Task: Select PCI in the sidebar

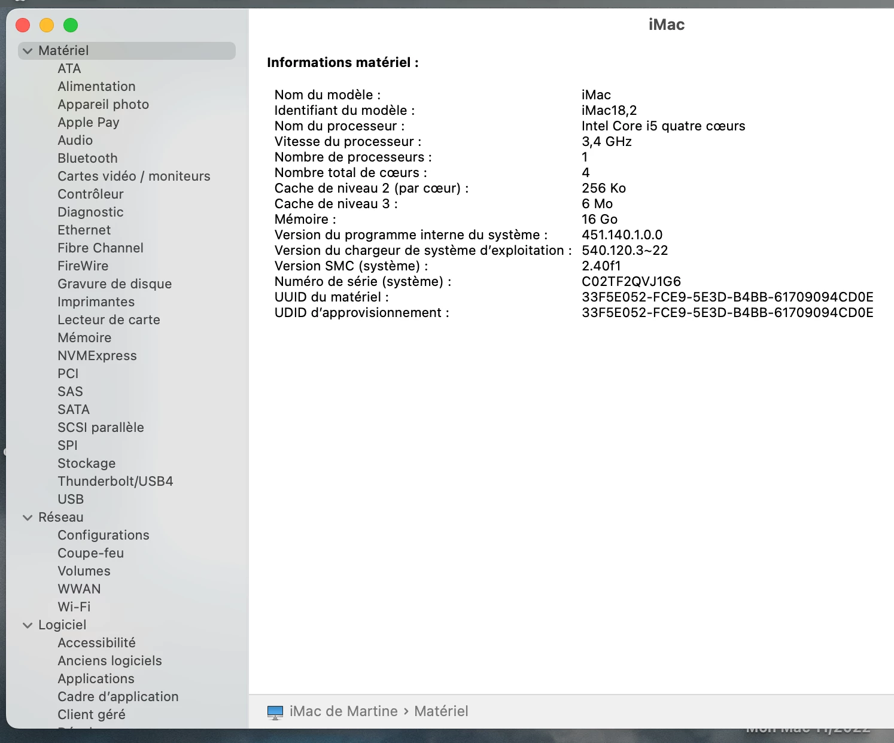Action: [x=68, y=374]
